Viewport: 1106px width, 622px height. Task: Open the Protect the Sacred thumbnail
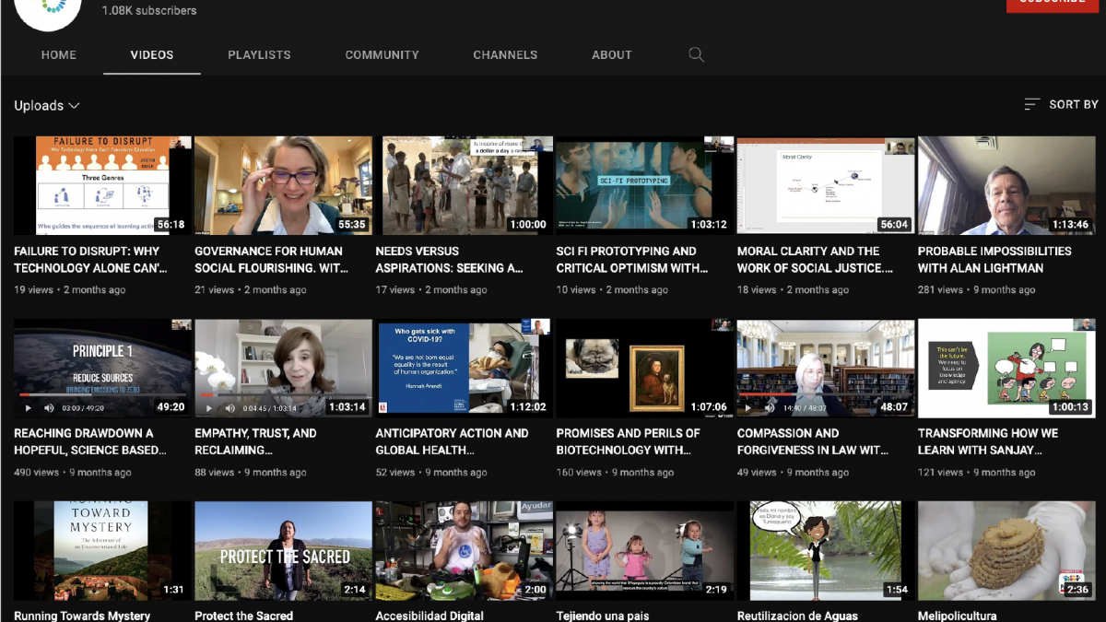283,551
